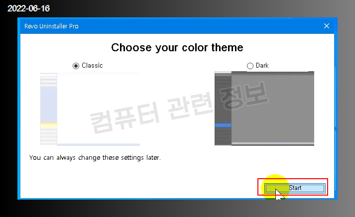Select the Classic theme radio button
Screen dimensions: 355x217
(76, 66)
